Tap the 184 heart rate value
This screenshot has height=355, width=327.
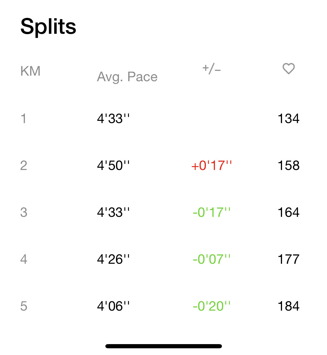click(288, 306)
